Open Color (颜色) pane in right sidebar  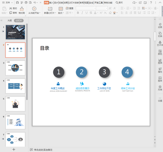pyautogui.click(x=160, y=52)
